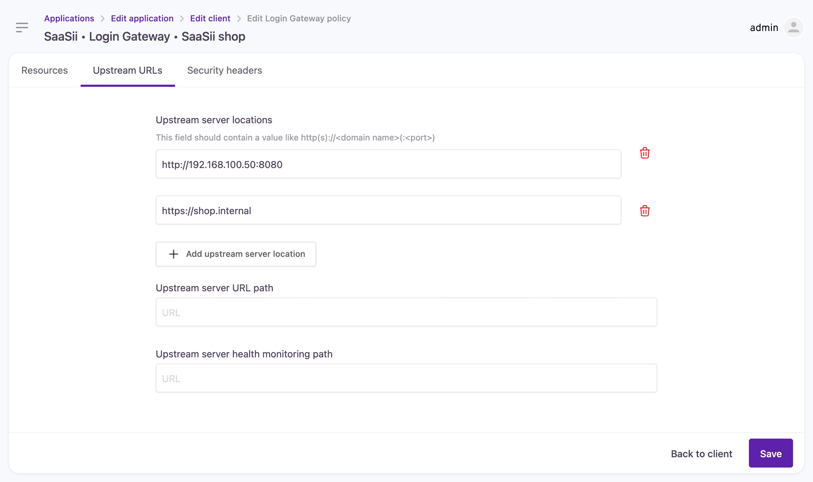Switch to the Resources tab

[44, 70]
